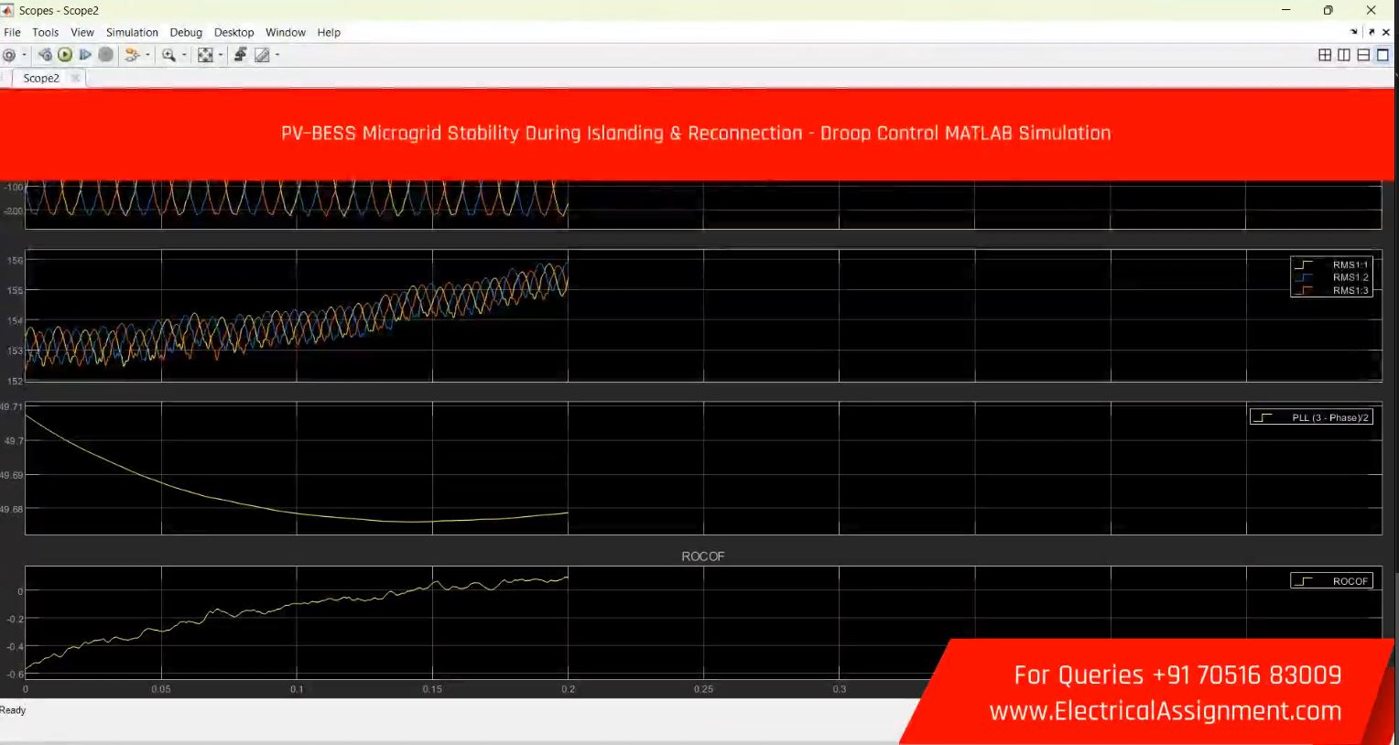Screen dimensions: 1399x745
Task: Undock the Scopes panel with the arrow icon
Action: point(1372,32)
